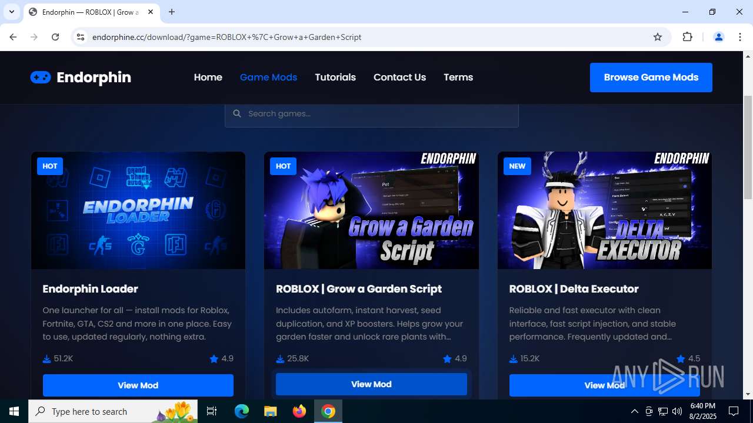The height and width of the screenshot is (423, 753).
Task: Bookmark this tab with the star icon
Action: coord(658,37)
